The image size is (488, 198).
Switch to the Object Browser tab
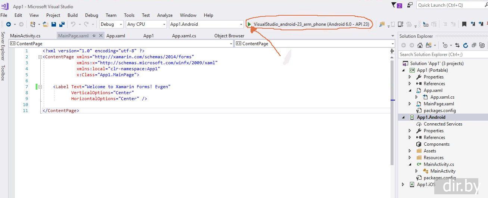(x=229, y=36)
